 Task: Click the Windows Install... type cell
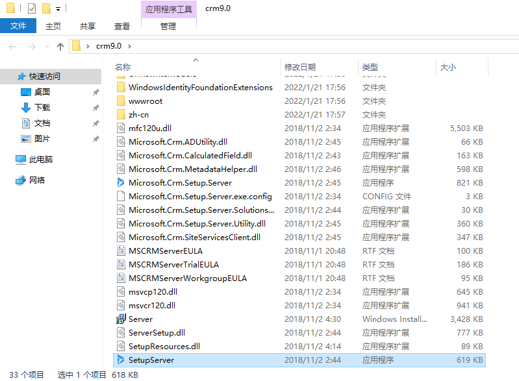click(394, 319)
